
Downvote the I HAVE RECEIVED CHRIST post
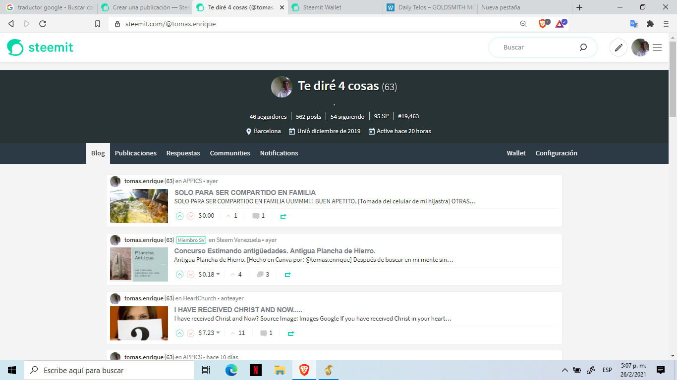click(x=190, y=333)
